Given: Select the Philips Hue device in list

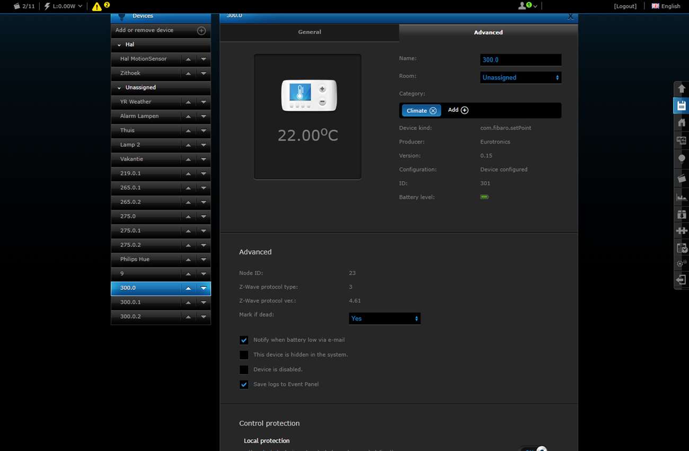Looking at the screenshot, I should (x=135, y=259).
